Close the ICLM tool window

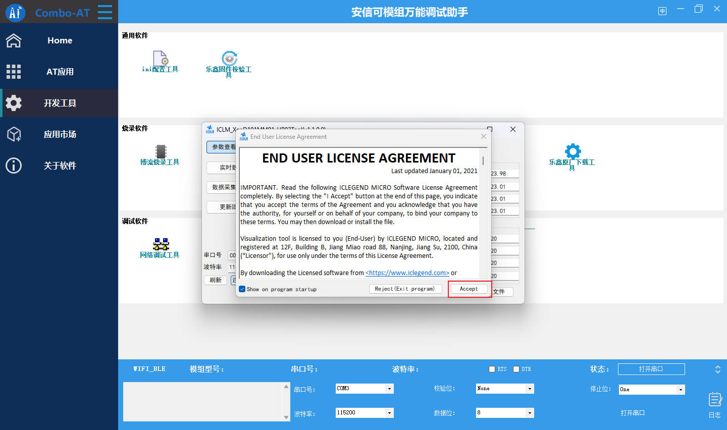(x=513, y=129)
